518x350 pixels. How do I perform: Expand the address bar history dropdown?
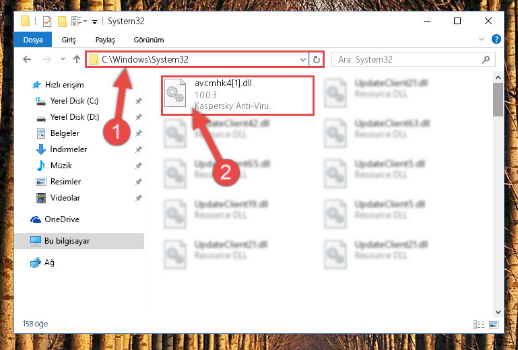click(x=302, y=60)
